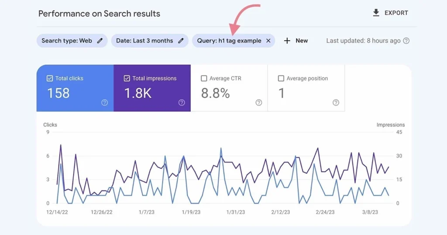Open Last updated help icon

pos(406,41)
